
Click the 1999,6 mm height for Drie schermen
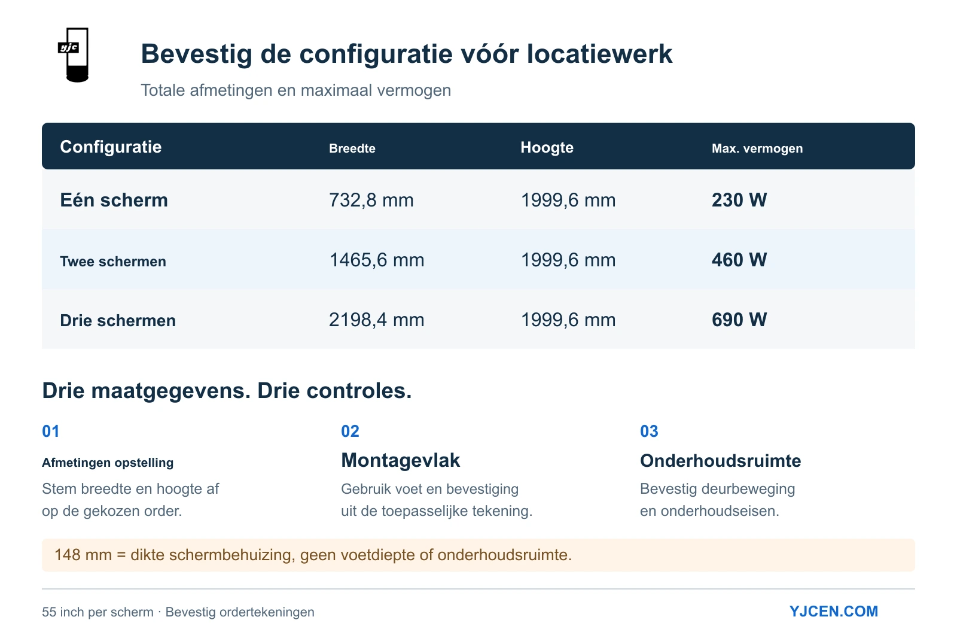coord(568,320)
